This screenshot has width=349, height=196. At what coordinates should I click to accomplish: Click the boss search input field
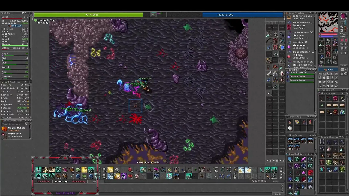(14, 124)
